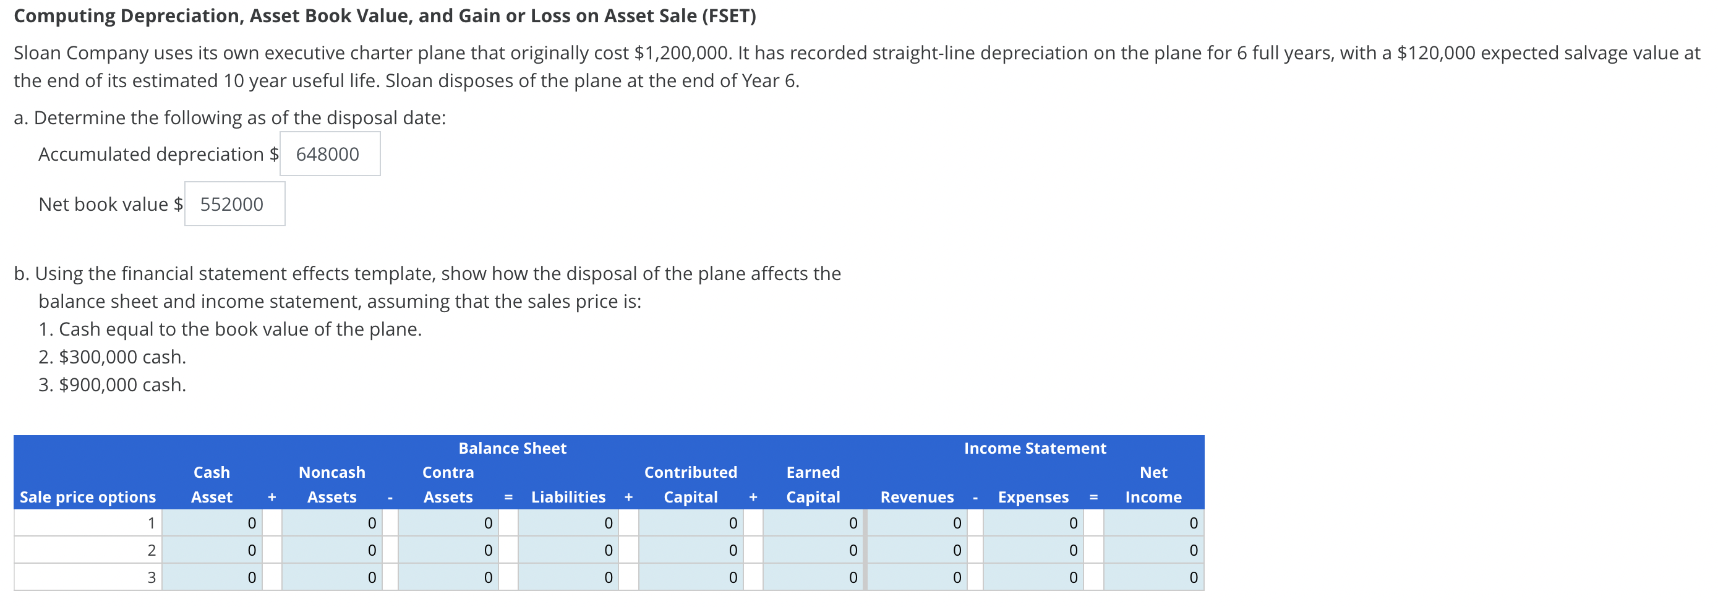Select row 1 Noncash Assets cell
Viewport: 1718px width, 607px height.
(331, 523)
